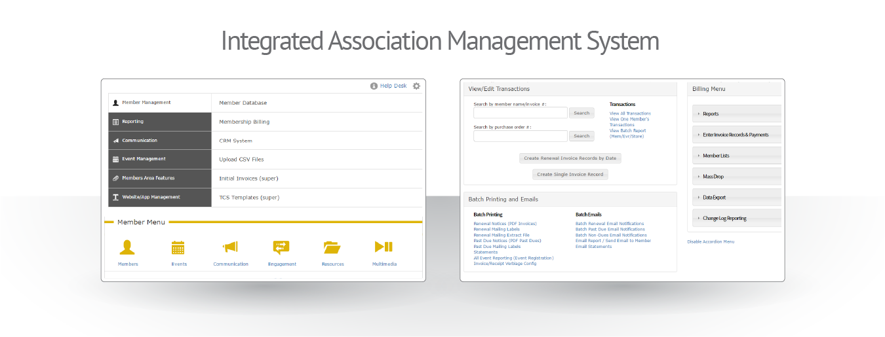
Task: Click Search button beside member name field
Action: point(581,113)
